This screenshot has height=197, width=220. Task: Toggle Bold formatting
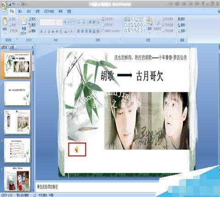click(x=41, y=32)
